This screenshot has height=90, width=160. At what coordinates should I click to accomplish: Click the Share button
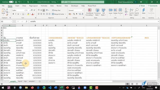(142, 6)
